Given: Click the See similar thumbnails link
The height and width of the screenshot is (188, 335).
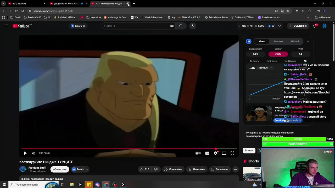Looking at the screenshot, I should [x=288, y=120].
